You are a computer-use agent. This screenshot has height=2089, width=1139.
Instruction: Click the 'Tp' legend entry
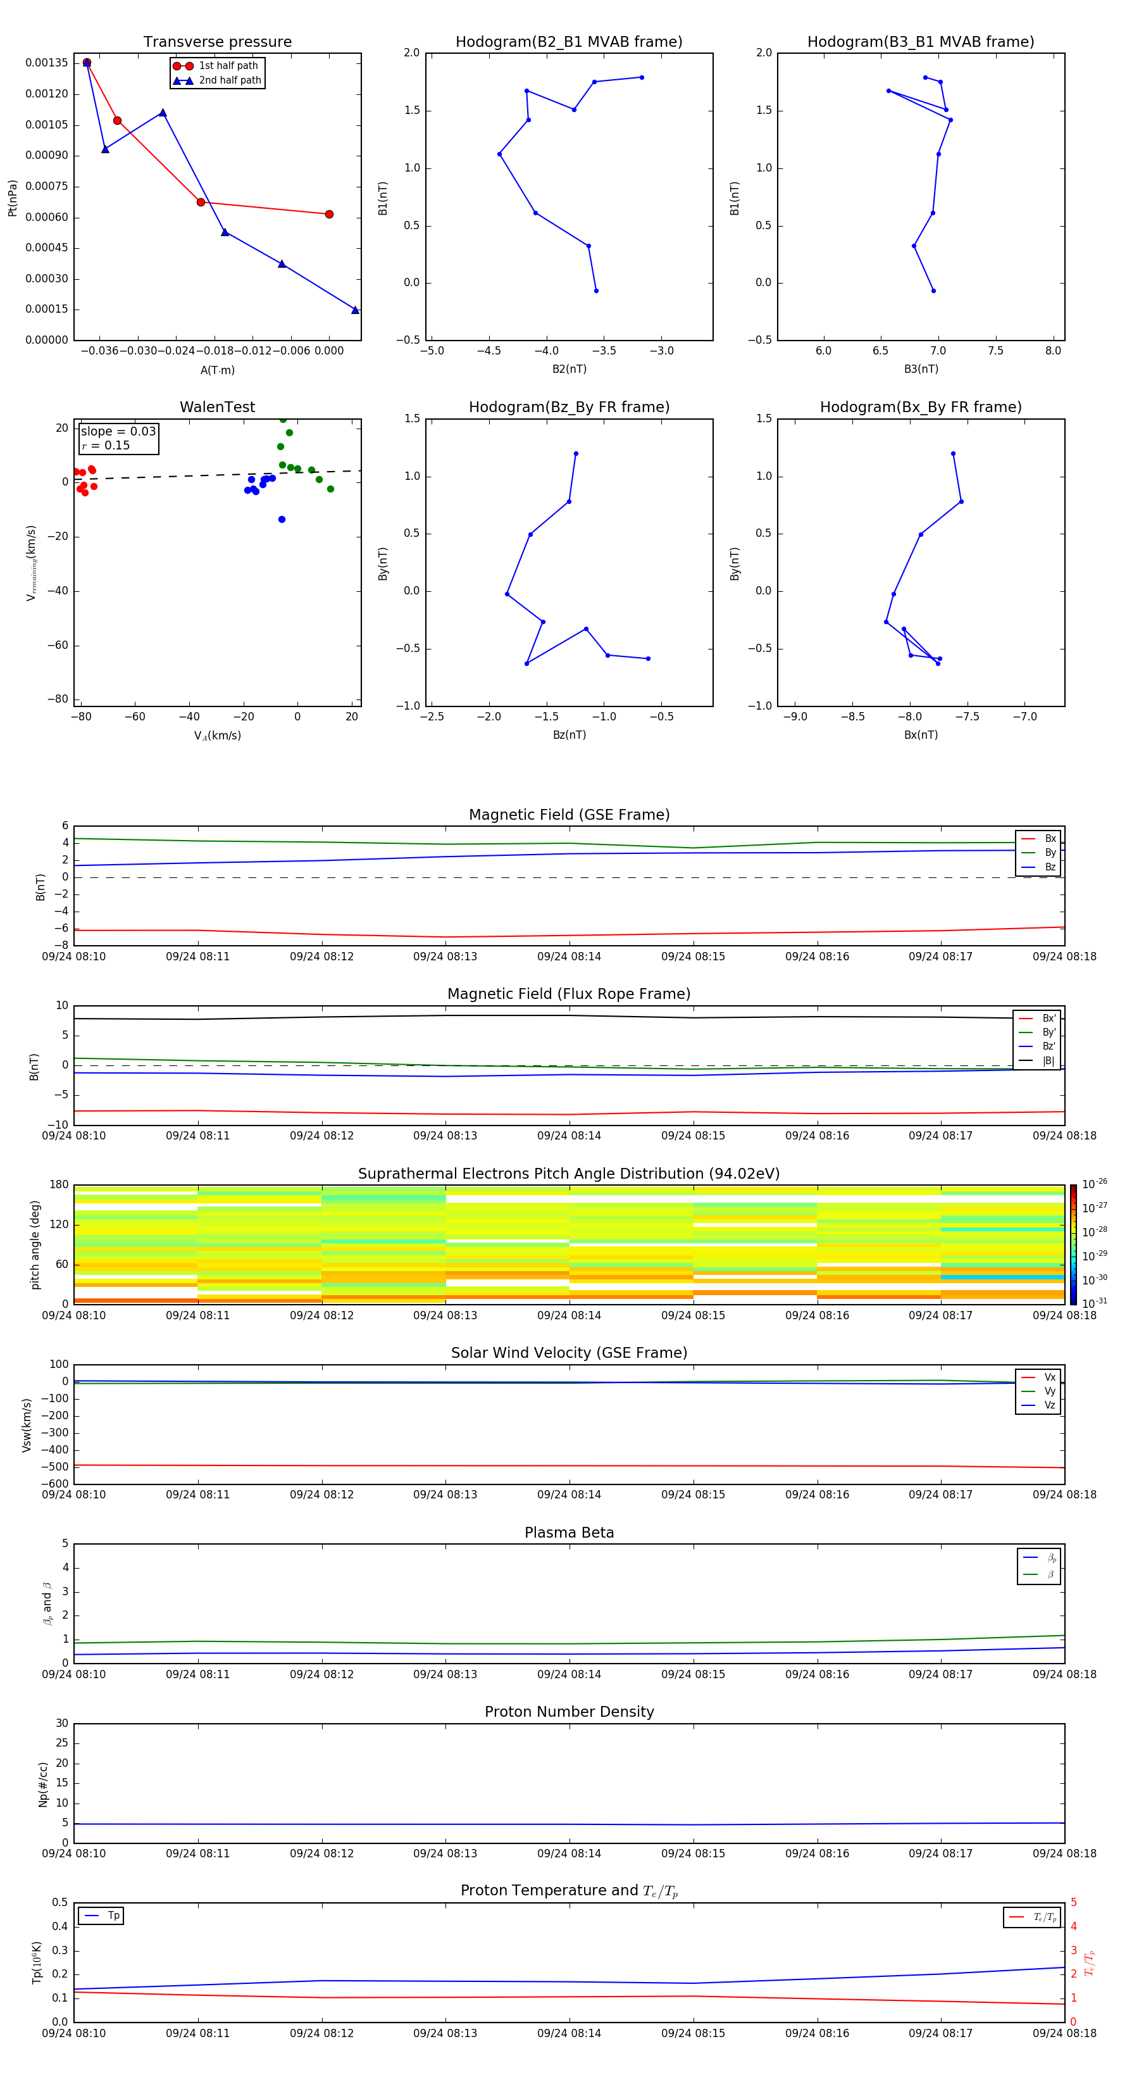pos(101,1916)
